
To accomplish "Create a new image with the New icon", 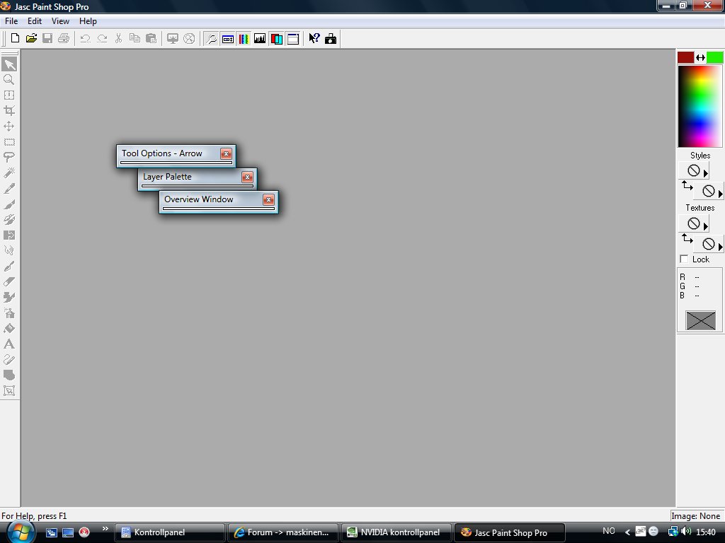I will tap(15, 38).
